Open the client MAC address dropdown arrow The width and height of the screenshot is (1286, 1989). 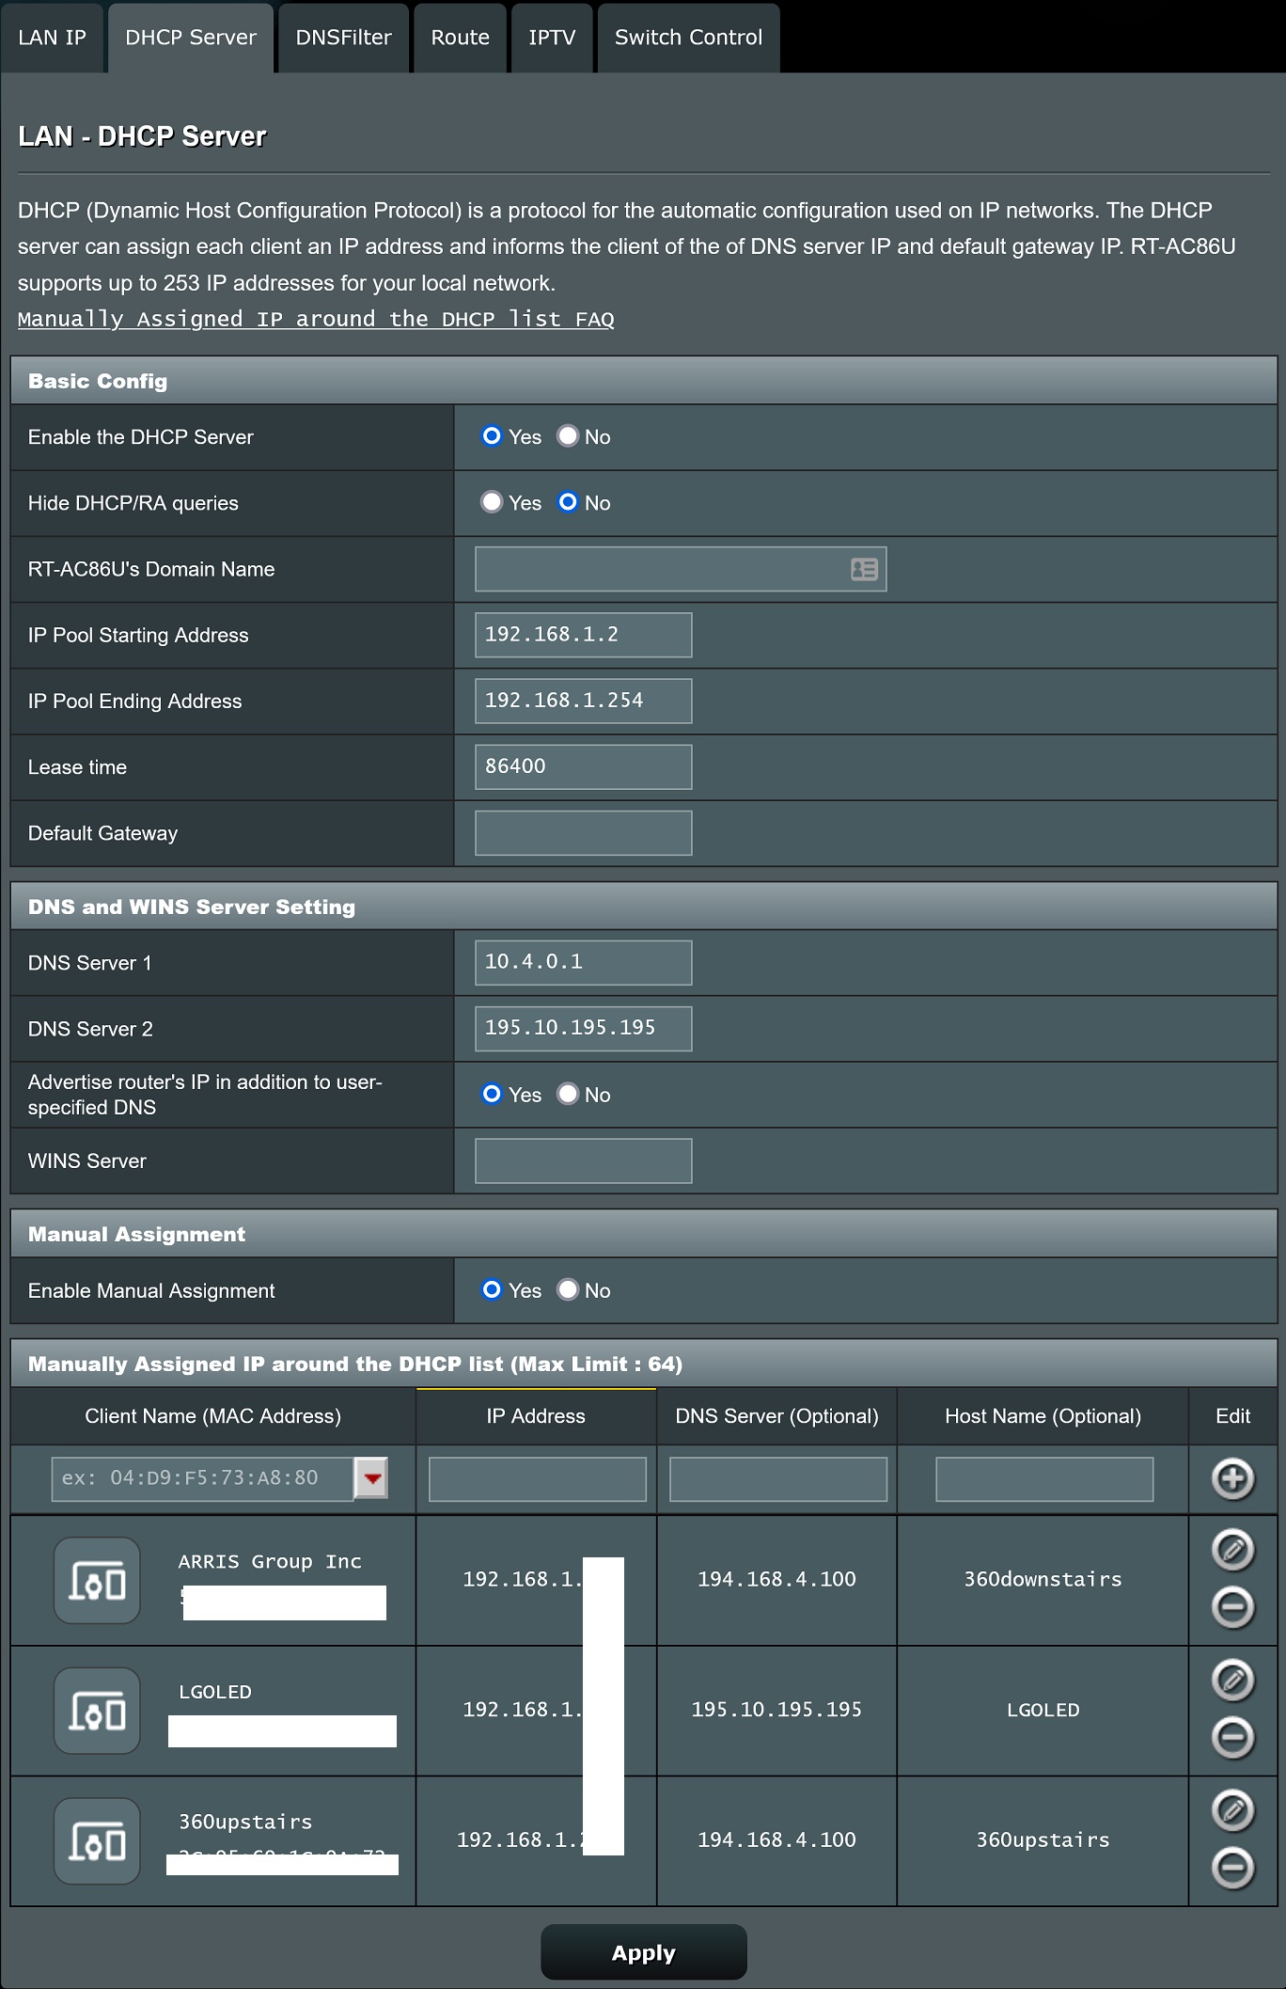(371, 1478)
